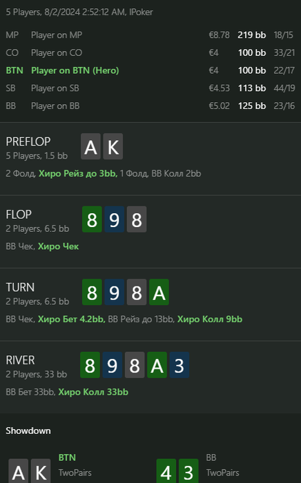This screenshot has height=483, width=301.
Task: Click the BB player's 23/16 stats
Action: pos(284,106)
